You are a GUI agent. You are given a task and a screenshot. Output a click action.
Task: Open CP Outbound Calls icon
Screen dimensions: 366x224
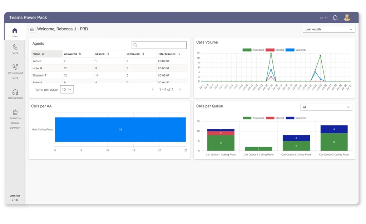pyautogui.click(x=15, y=67)
